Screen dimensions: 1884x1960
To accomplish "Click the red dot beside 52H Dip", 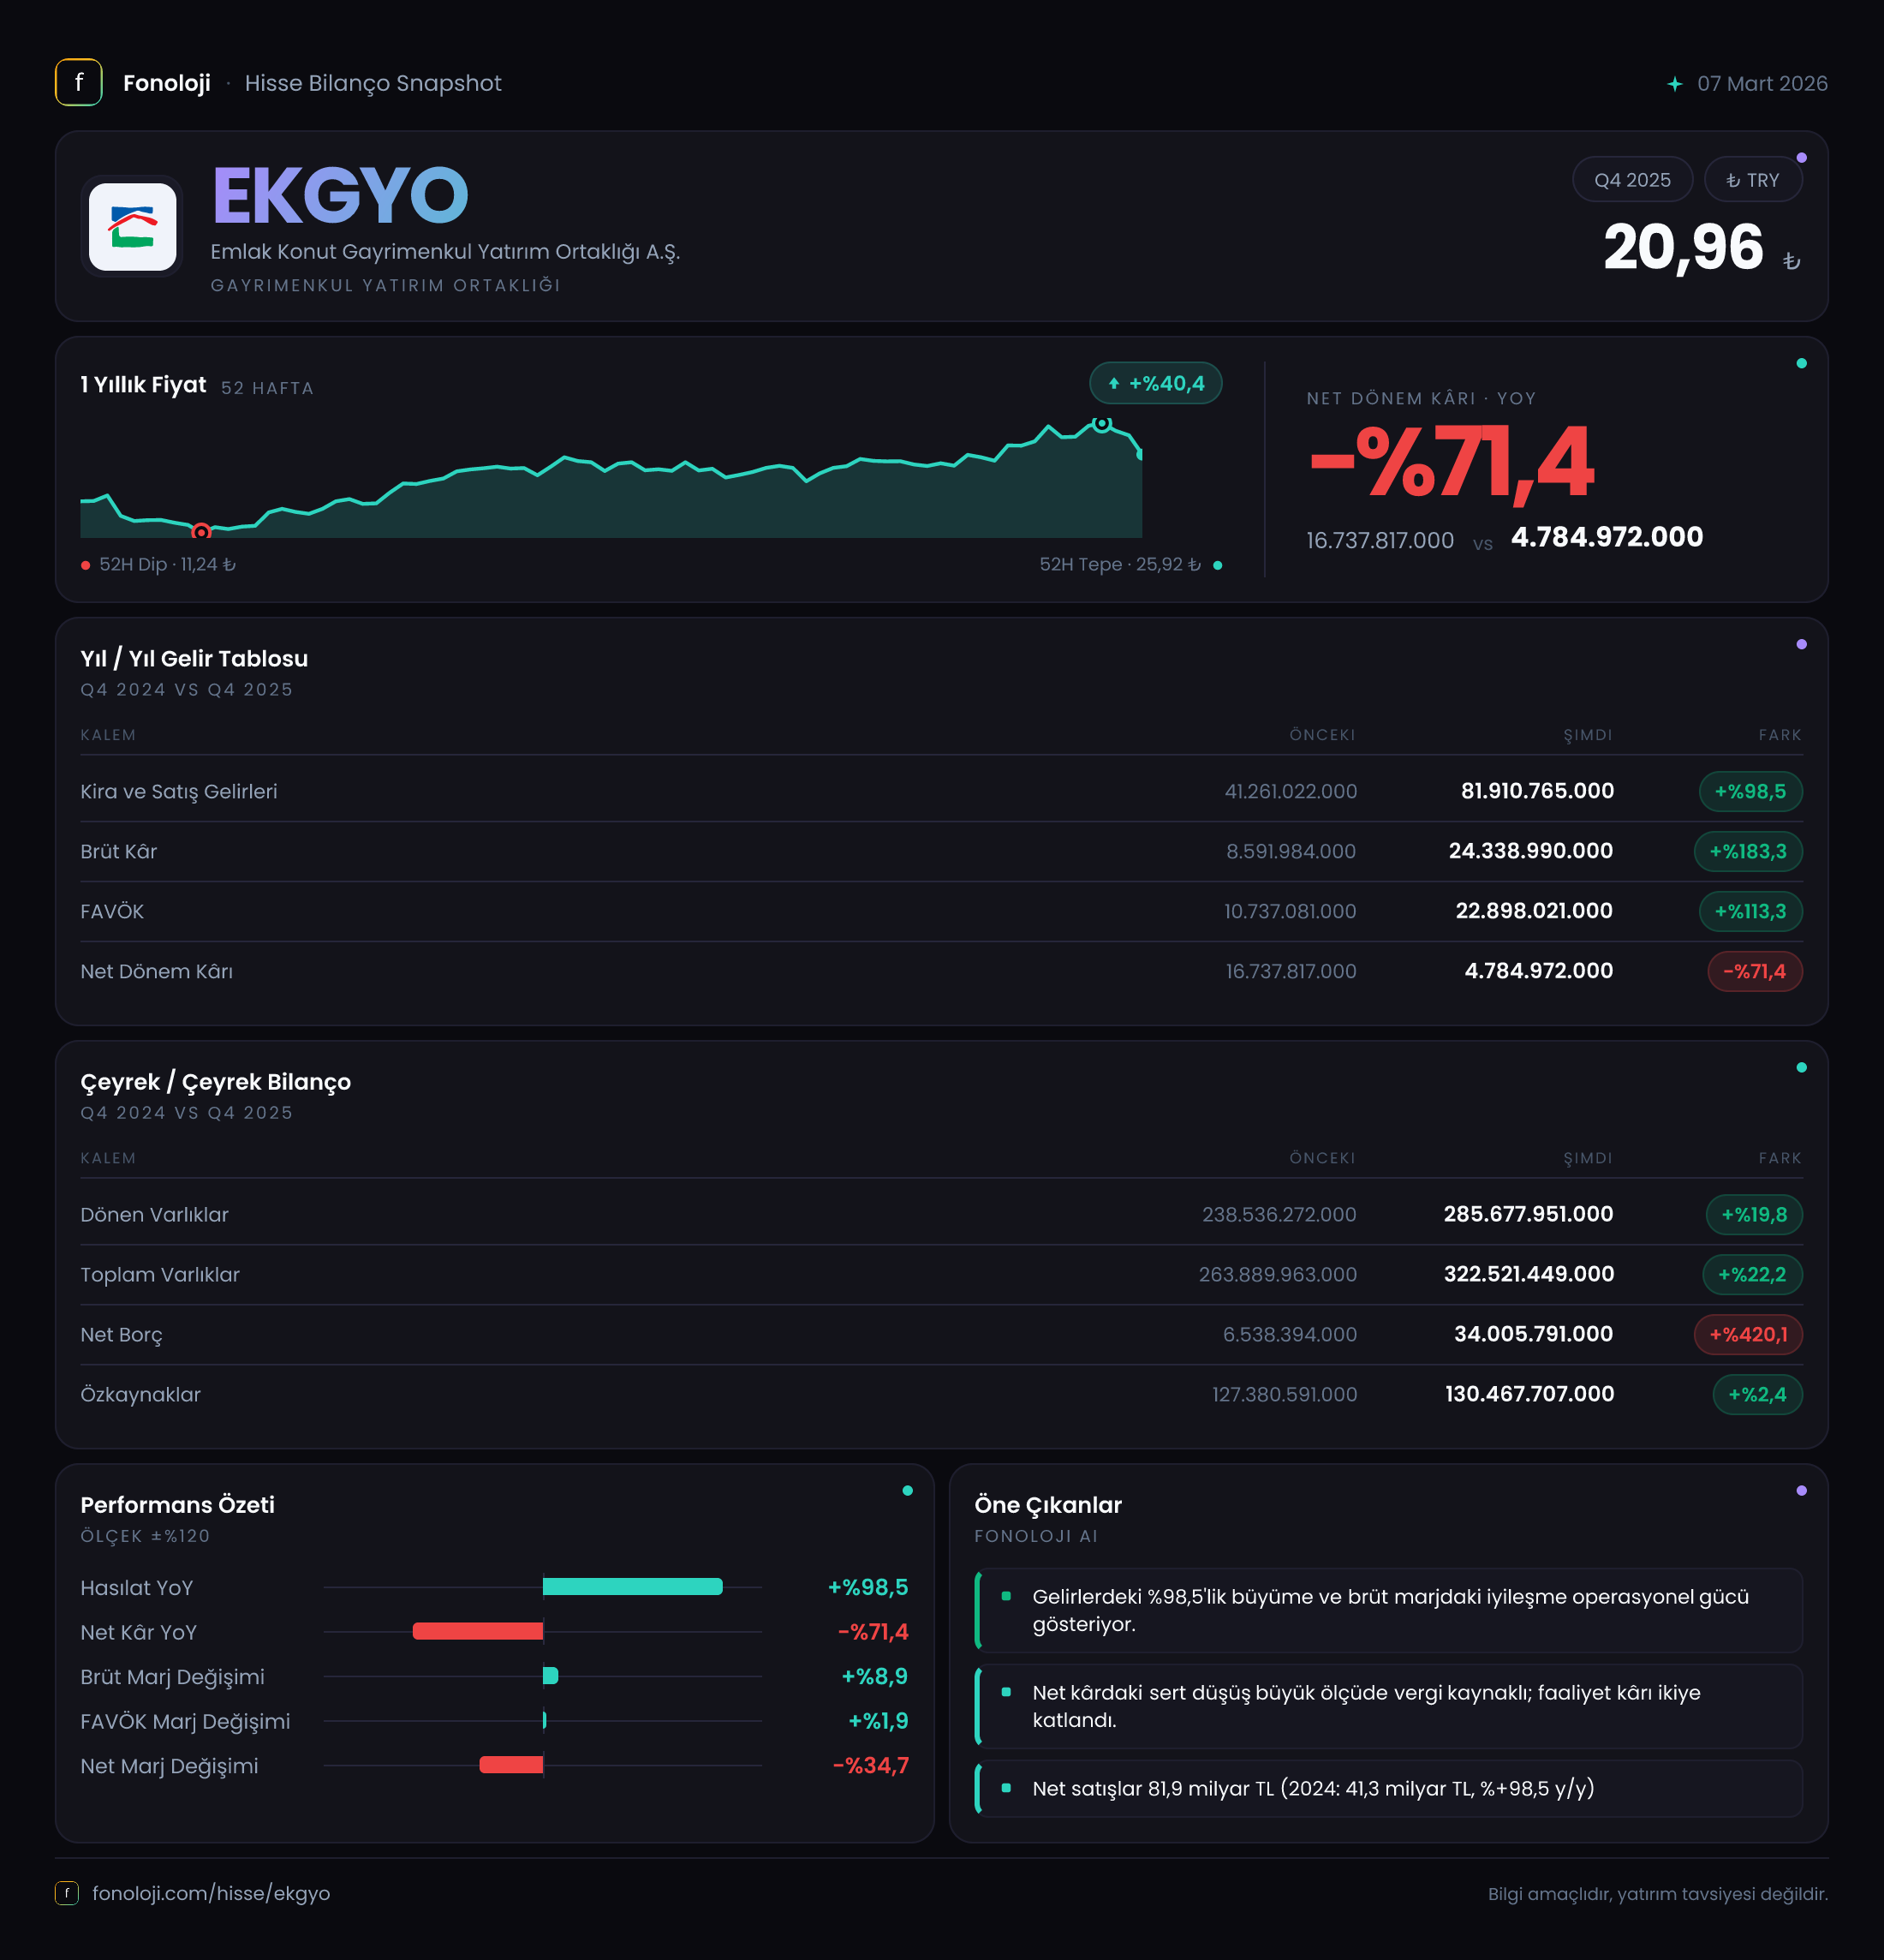I will coord(86,566).
